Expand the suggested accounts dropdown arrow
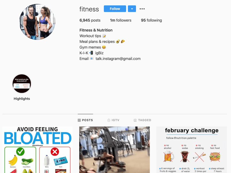 click(x=132, y=9)
